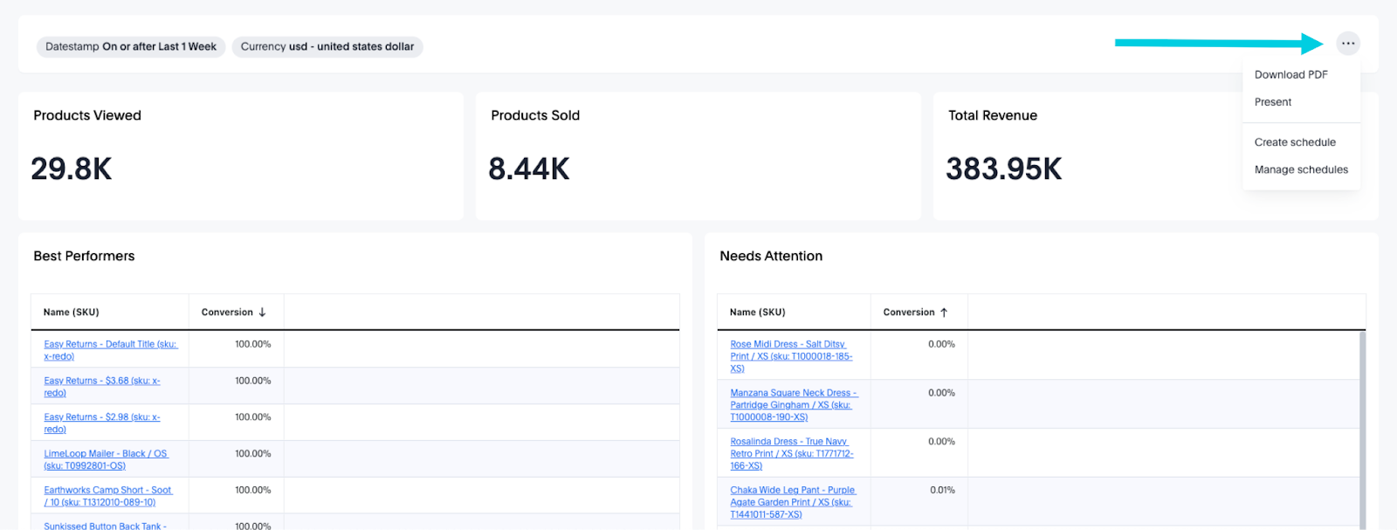Open LimeLoop Mailer - Black / OS link
The width and height of the screenshot is (1397, 530).
point(105,454)
